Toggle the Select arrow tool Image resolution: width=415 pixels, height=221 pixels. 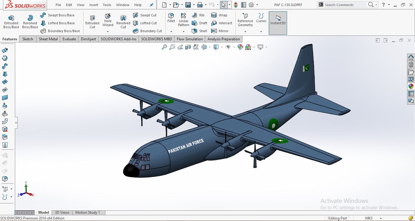[224, 5]
